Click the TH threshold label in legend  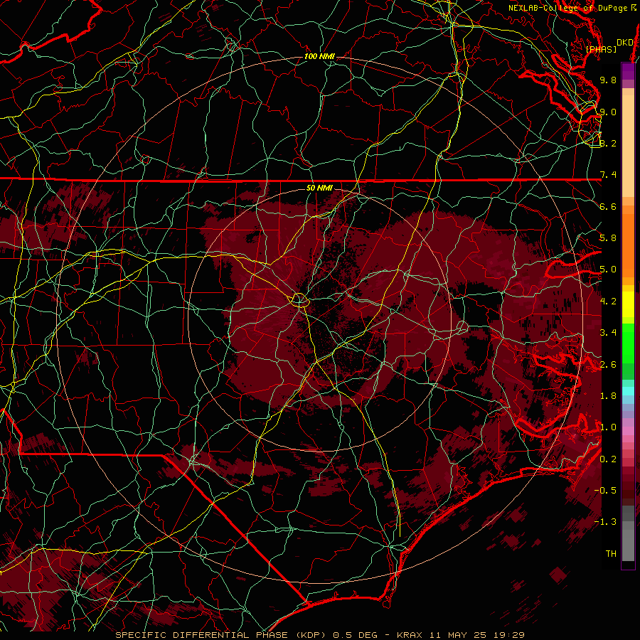611,554
